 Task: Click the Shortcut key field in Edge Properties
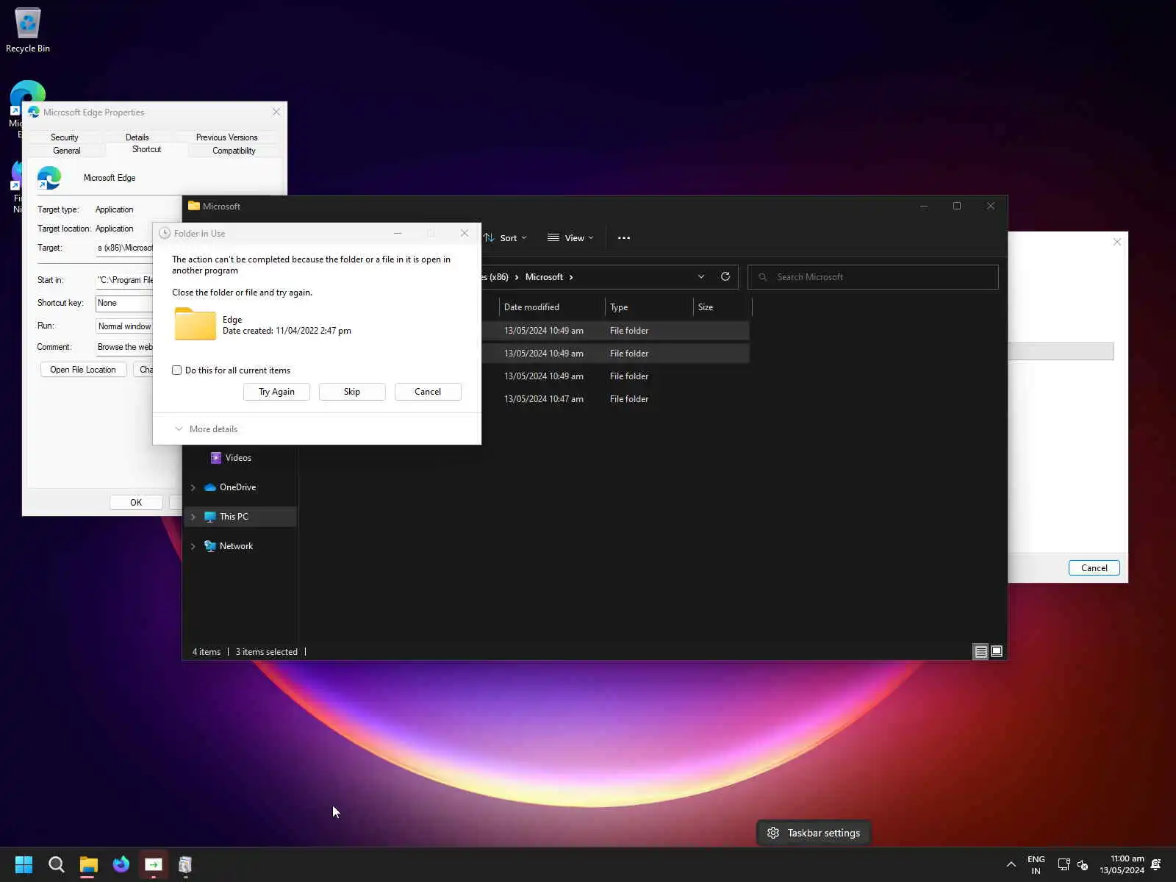click(x=124, y=303)
